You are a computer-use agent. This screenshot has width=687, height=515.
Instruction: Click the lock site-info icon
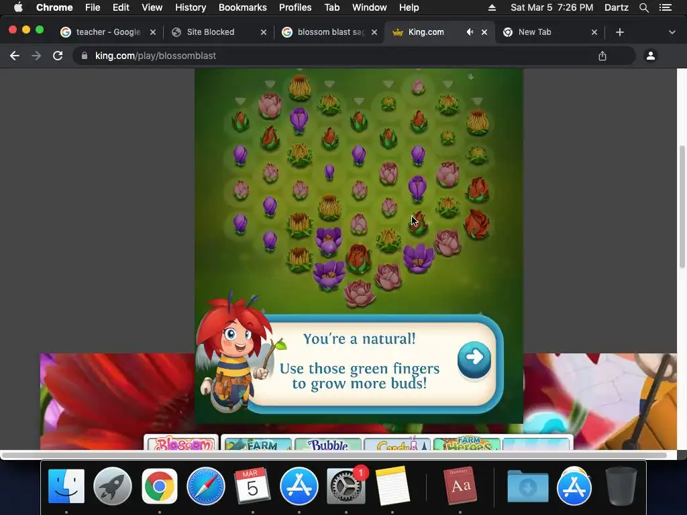[85, 56]
